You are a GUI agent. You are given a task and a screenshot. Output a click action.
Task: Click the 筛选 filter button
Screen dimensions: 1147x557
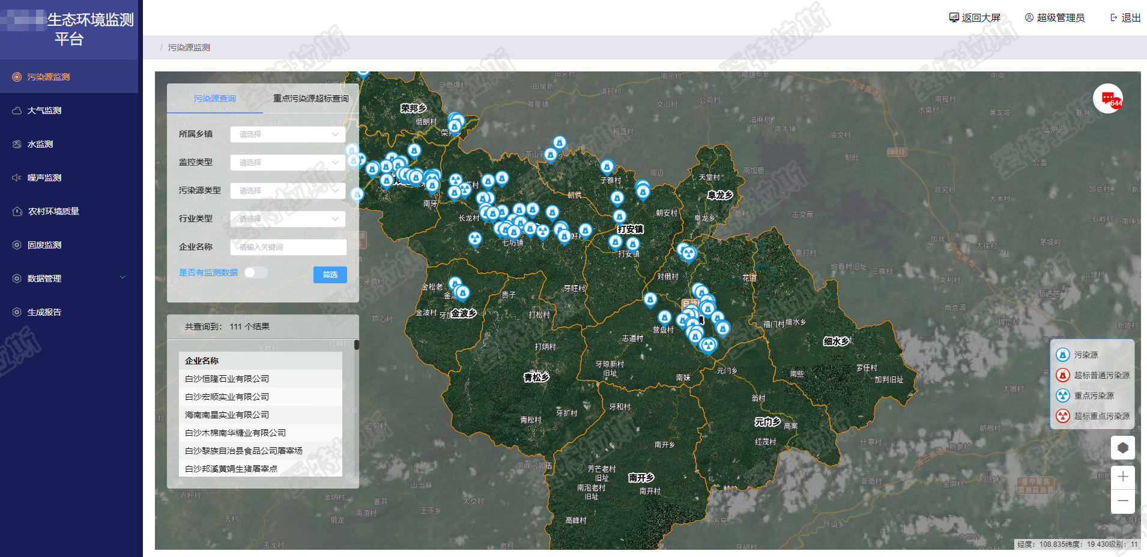(330, 275)
